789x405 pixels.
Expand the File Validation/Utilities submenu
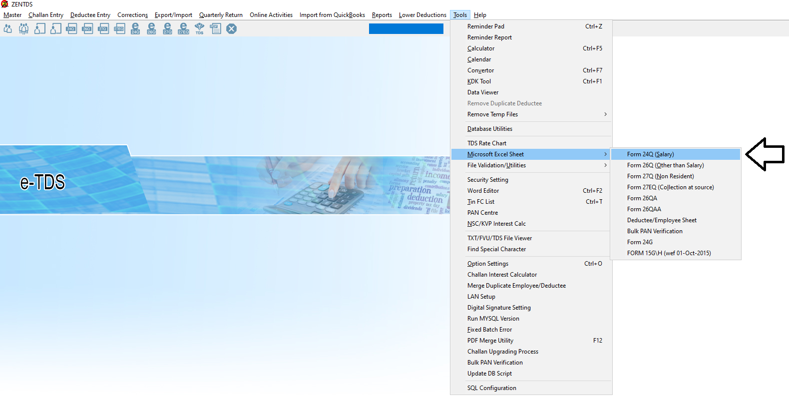tap(531, 165)
